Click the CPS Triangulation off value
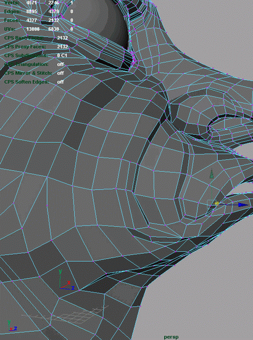 click(60, 65)
